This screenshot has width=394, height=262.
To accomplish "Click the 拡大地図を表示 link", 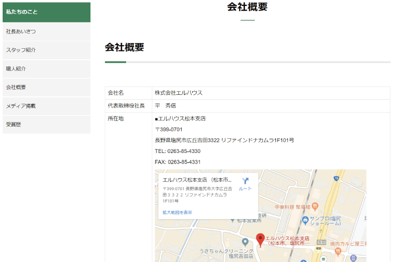I will (x=177, y=212).
